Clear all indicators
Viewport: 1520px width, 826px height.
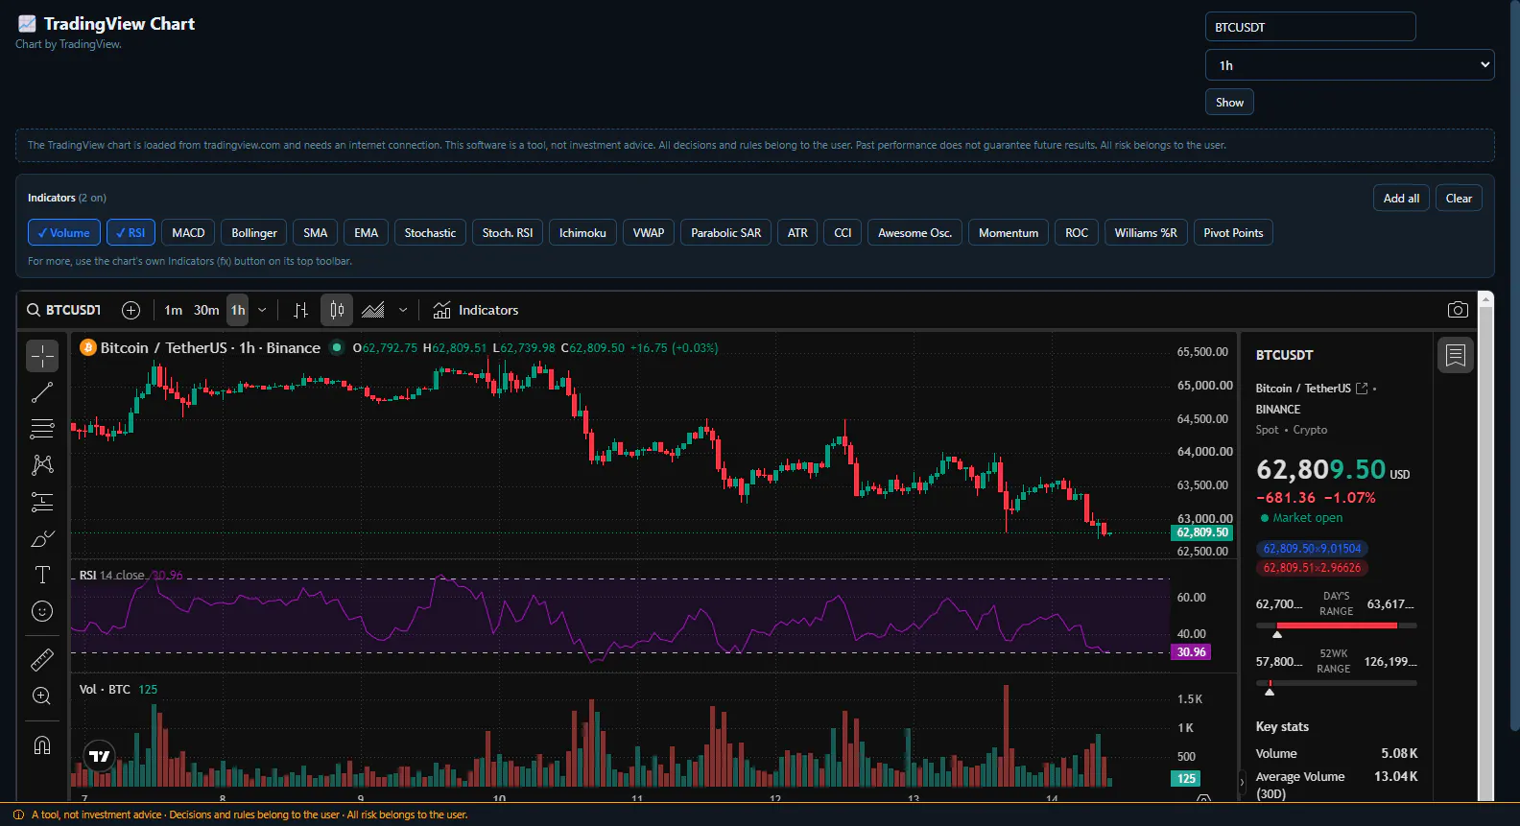point(1459,199)
